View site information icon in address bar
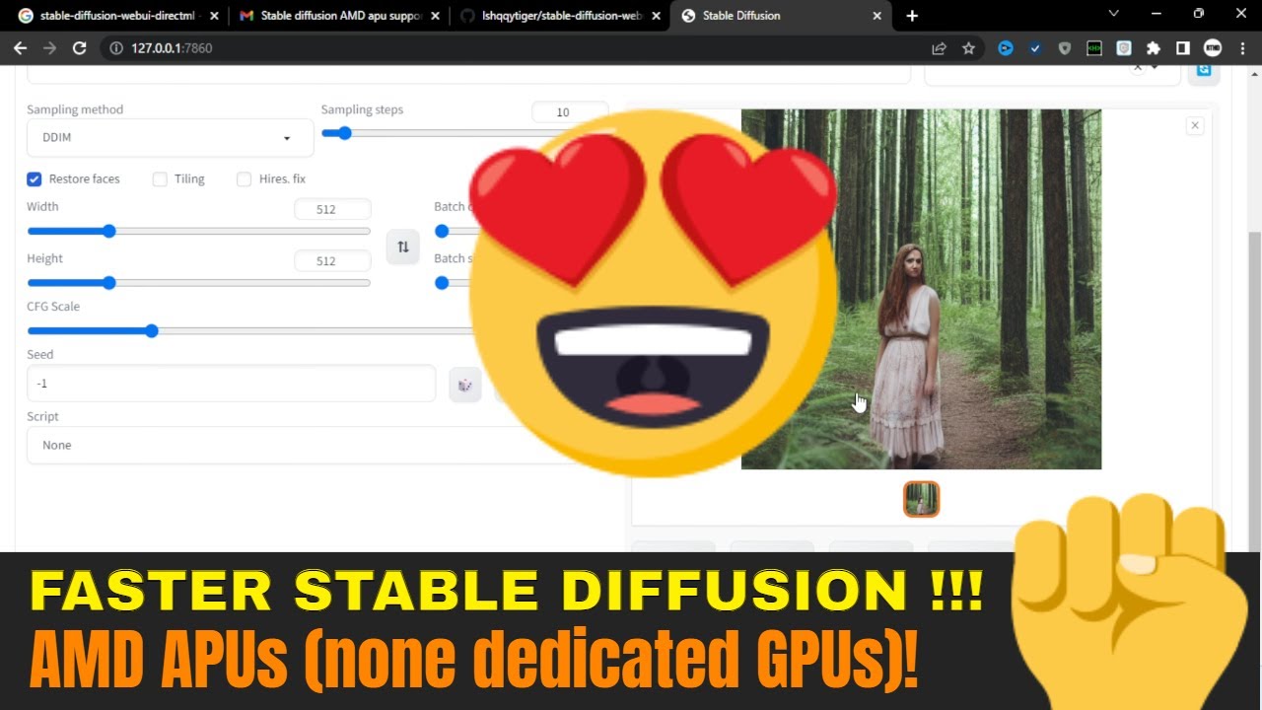The height and width of the screenshot is (710, 1262). click(115, 47)
